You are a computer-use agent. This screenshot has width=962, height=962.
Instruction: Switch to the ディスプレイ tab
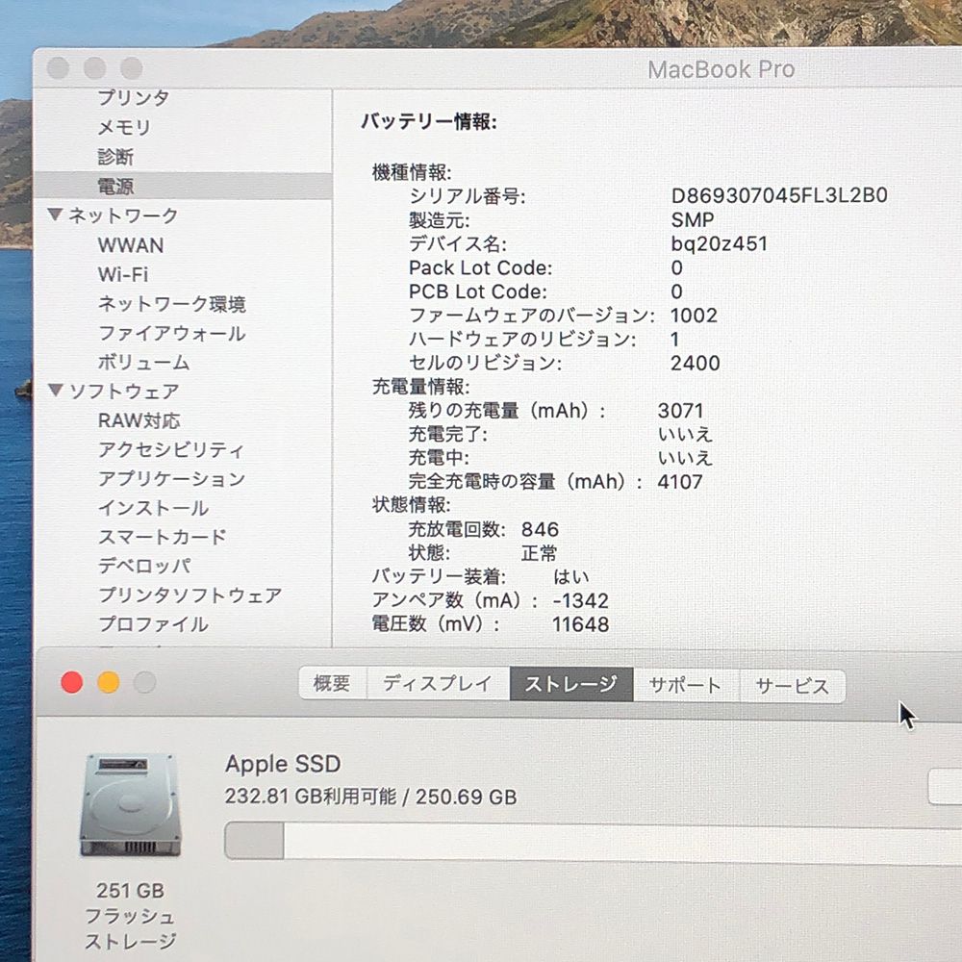(438, 683)
